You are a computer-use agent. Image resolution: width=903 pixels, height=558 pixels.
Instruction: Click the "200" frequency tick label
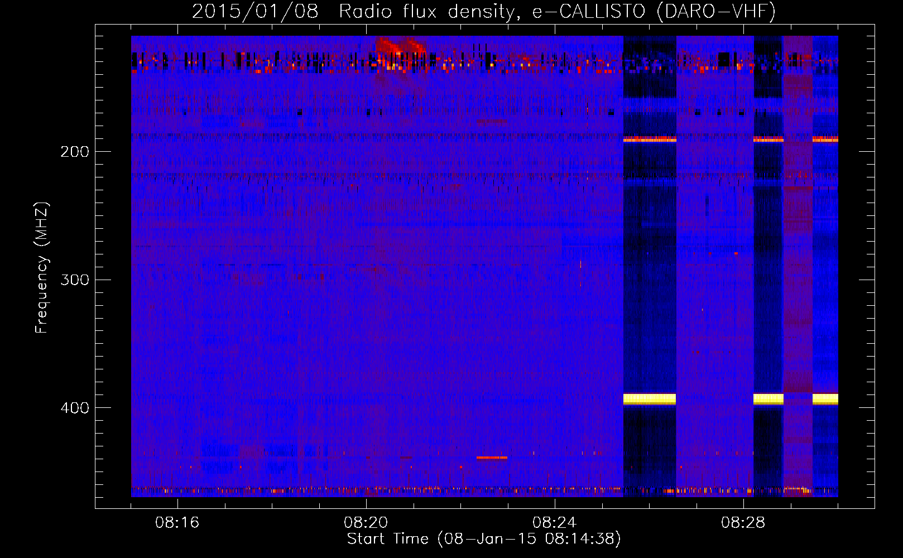coord(75,152)
